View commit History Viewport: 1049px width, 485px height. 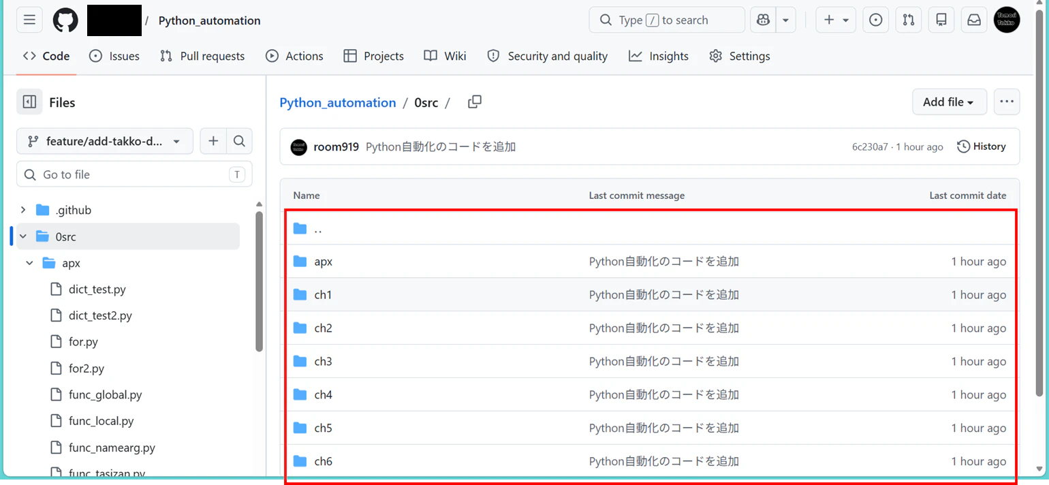point(982,146)
